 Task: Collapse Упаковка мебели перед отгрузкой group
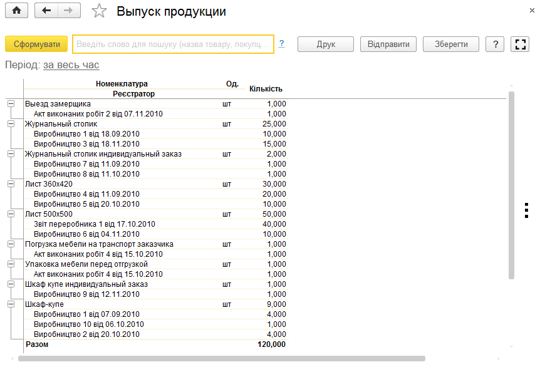[11, 264]
